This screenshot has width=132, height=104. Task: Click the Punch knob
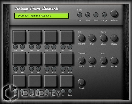tap(81, 82)
